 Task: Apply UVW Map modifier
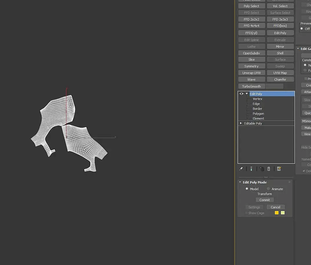280,73
